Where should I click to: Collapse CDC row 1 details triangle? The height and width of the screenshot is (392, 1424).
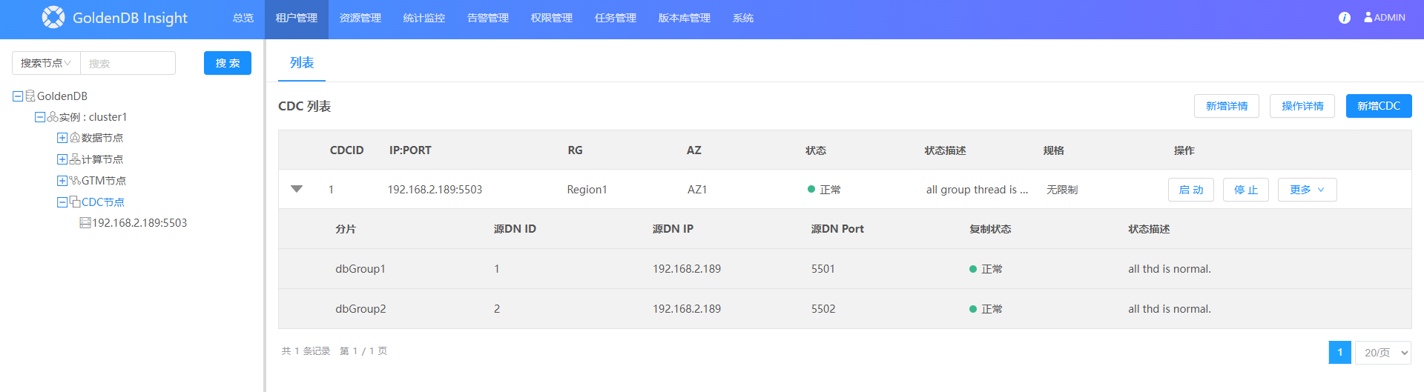(x=297, y=189)
